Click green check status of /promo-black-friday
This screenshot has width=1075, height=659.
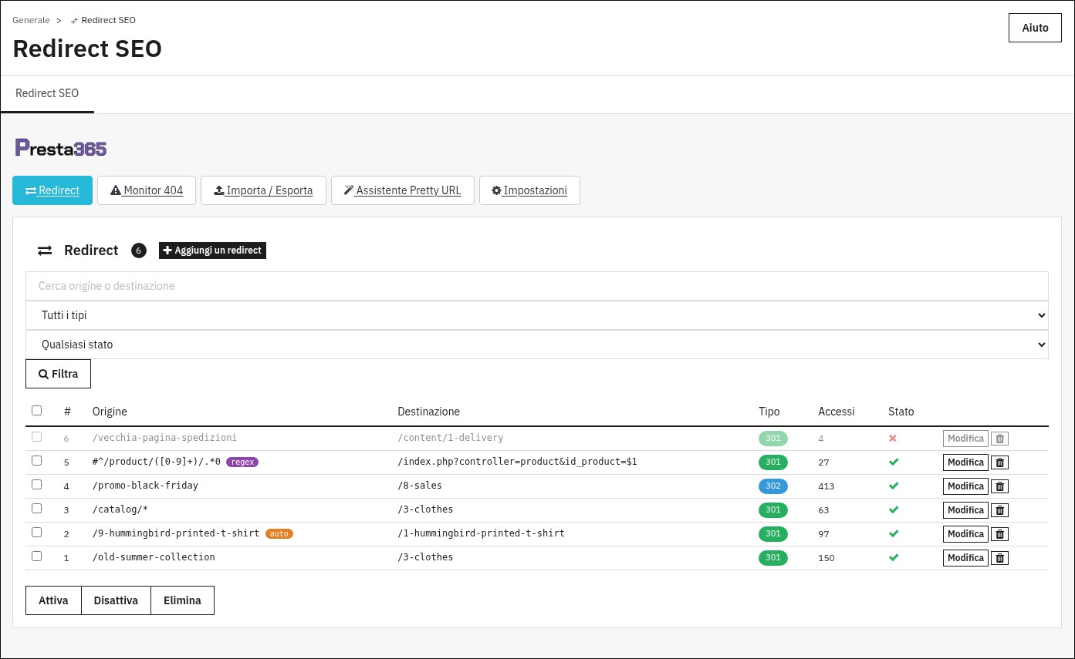pyautogui.click(x=894, y=486)
